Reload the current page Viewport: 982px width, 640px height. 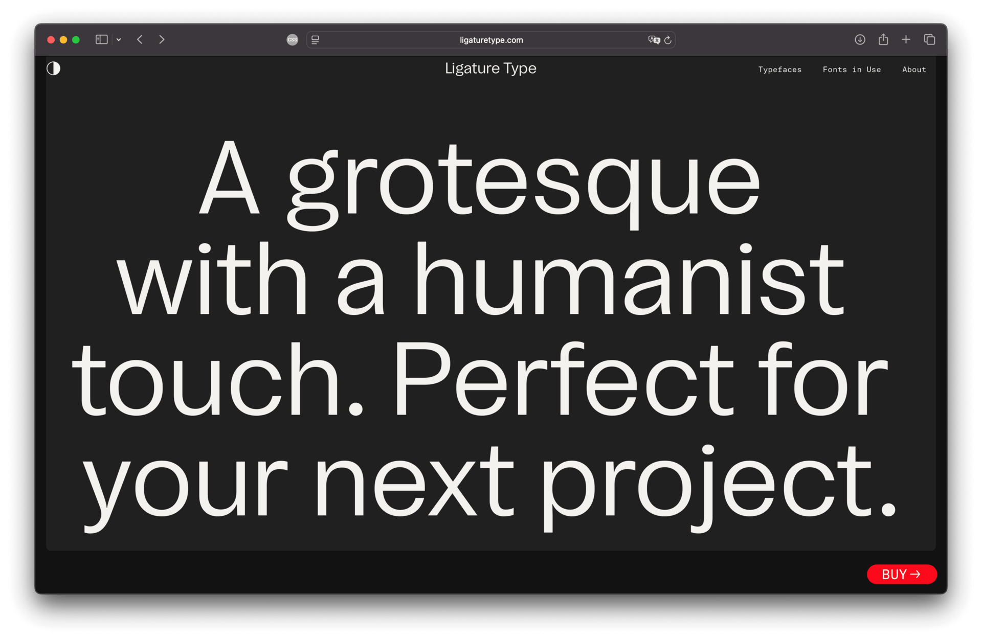pos(668,40)
